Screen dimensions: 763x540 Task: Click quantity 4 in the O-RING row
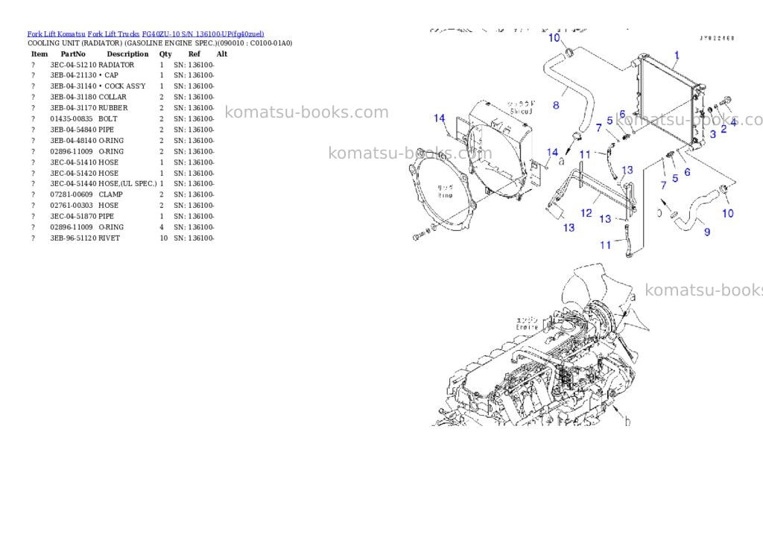click(162, 227)
